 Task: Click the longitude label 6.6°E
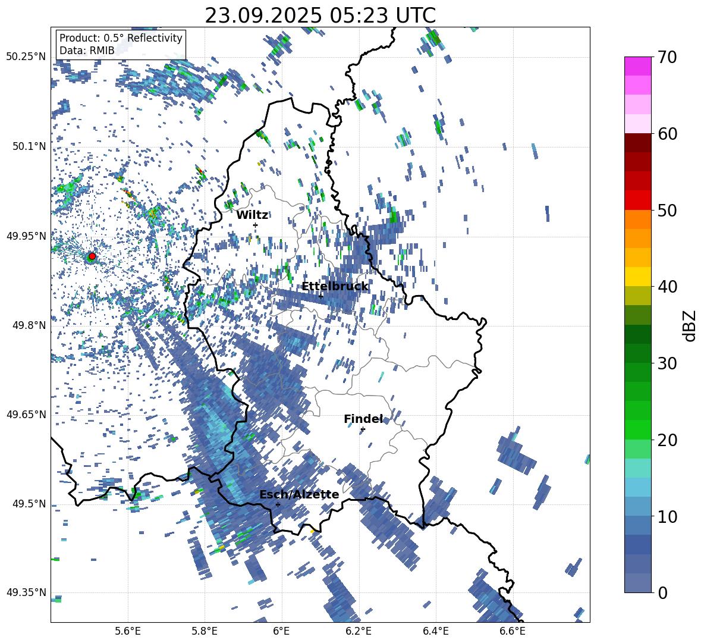[x=513, y=631]
